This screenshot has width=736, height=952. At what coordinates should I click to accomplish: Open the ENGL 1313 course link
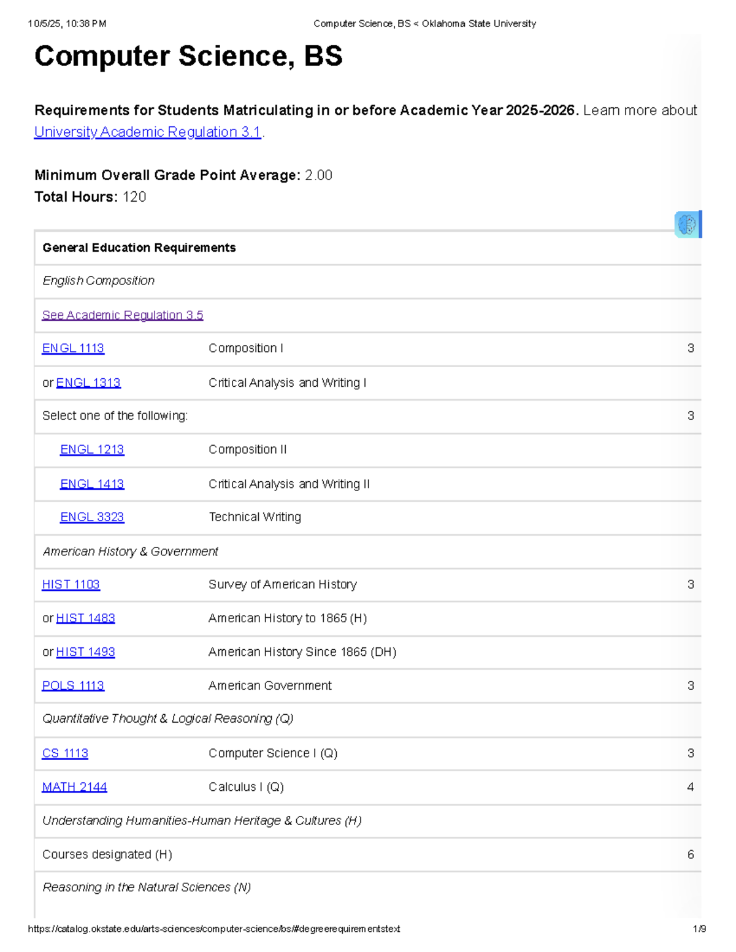(x=88, y=382)
